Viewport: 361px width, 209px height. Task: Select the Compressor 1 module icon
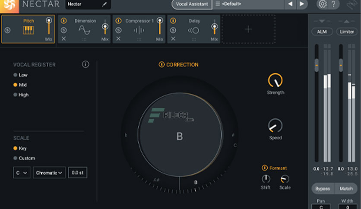point(139,30)
